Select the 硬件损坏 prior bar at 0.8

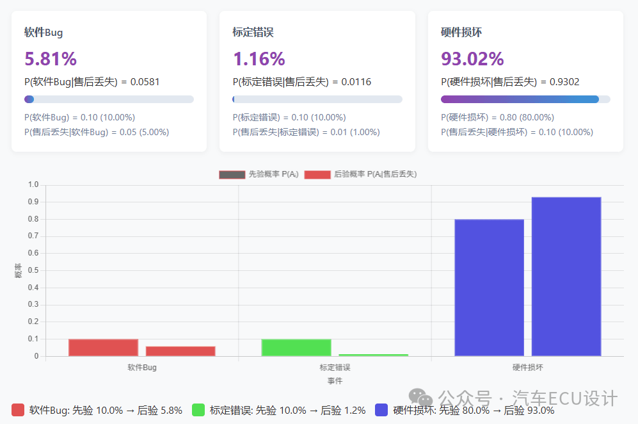pyautogui.click(x=489, y=288)
